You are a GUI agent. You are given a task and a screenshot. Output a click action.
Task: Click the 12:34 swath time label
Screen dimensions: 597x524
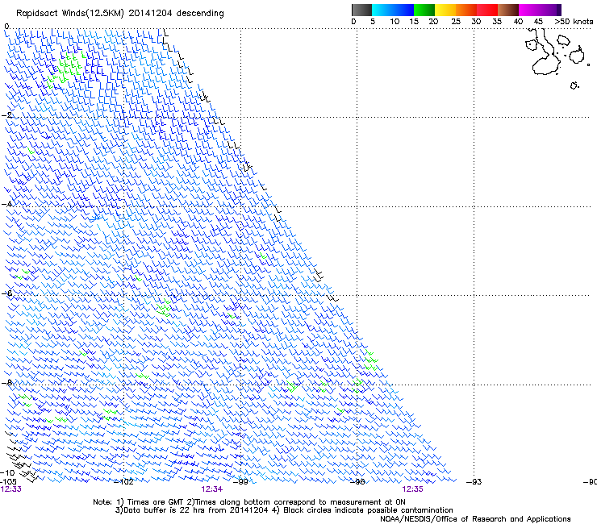point(211,489)
